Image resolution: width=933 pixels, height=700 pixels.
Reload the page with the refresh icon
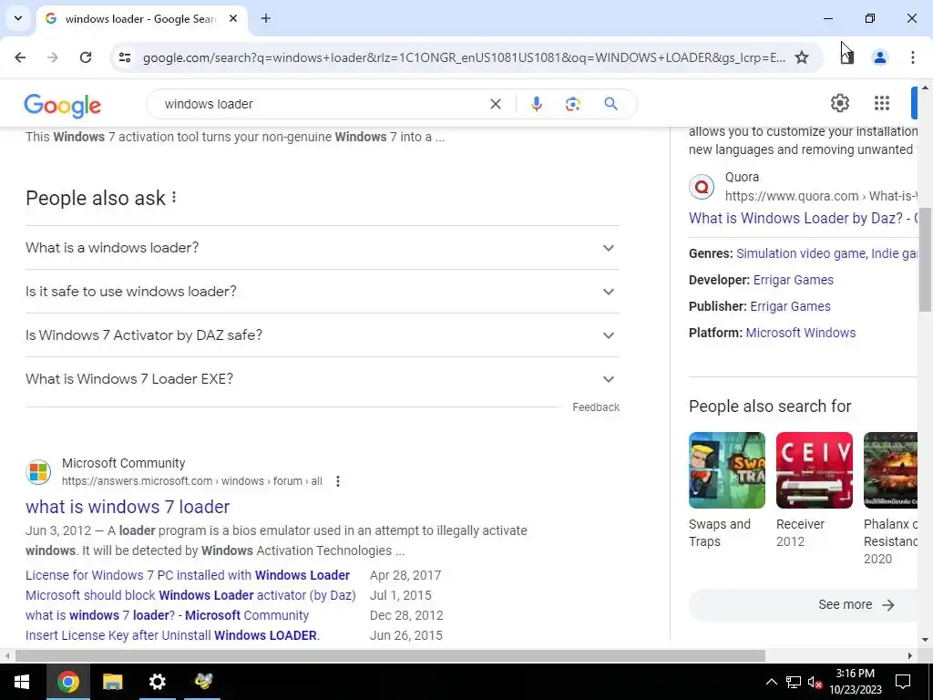86,57
